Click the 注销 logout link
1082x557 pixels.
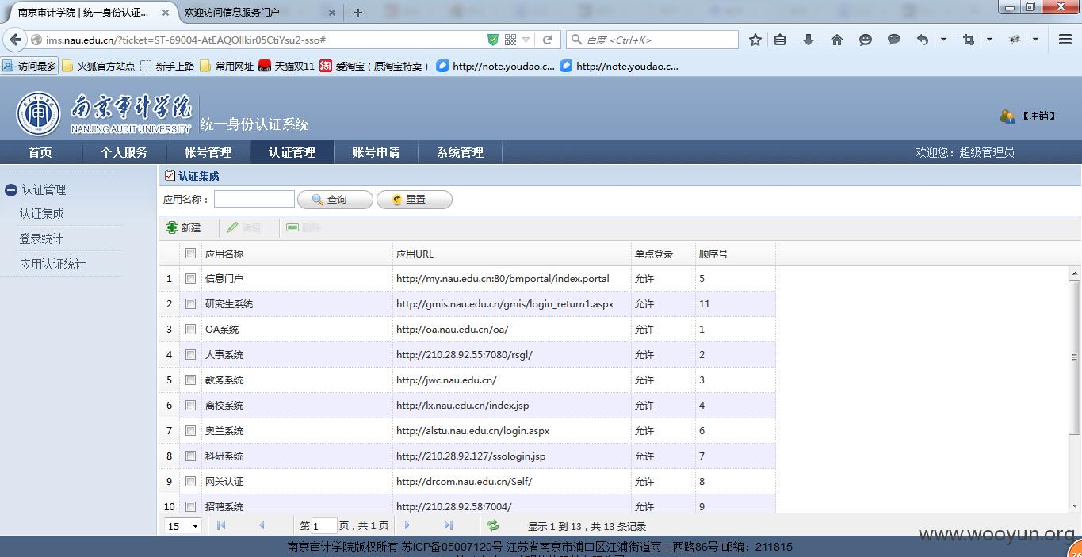click(x=1038, y=116)
